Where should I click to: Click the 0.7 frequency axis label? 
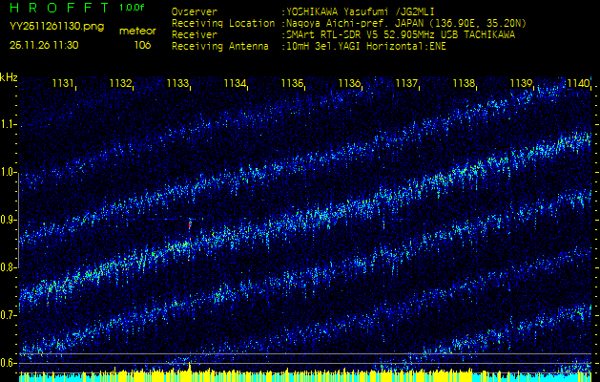point(9,315)
